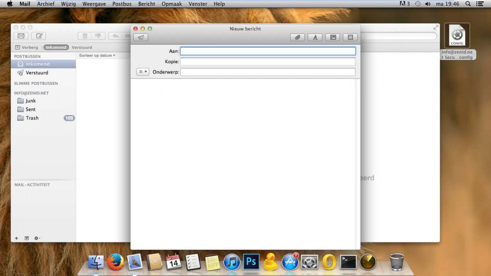Select Inkomend in the favorites bar

[x=56, y=47]
